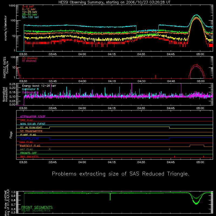Select the 'SAA FLAG' label

26,142
